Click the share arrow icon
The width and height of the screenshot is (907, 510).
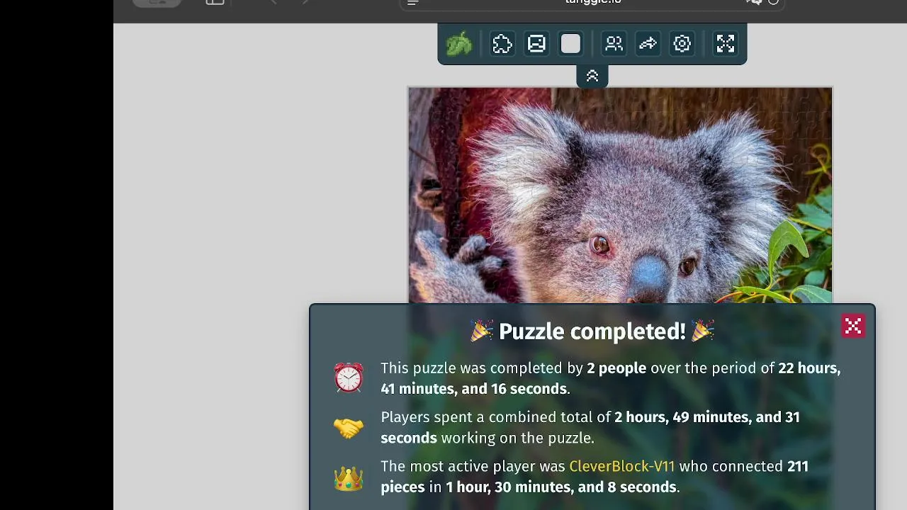click(648, 44)
